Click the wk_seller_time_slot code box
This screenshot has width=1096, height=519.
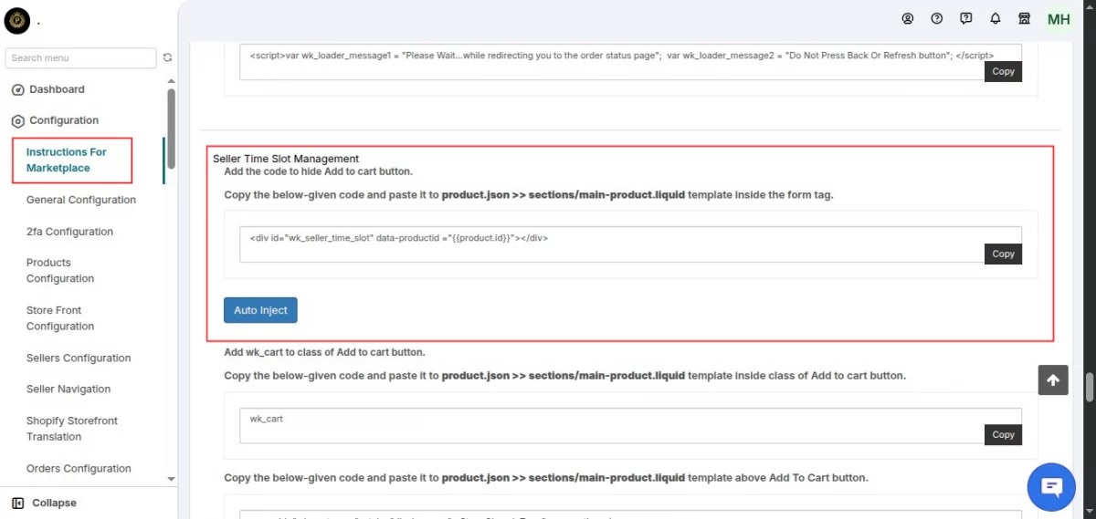point(630,244)
